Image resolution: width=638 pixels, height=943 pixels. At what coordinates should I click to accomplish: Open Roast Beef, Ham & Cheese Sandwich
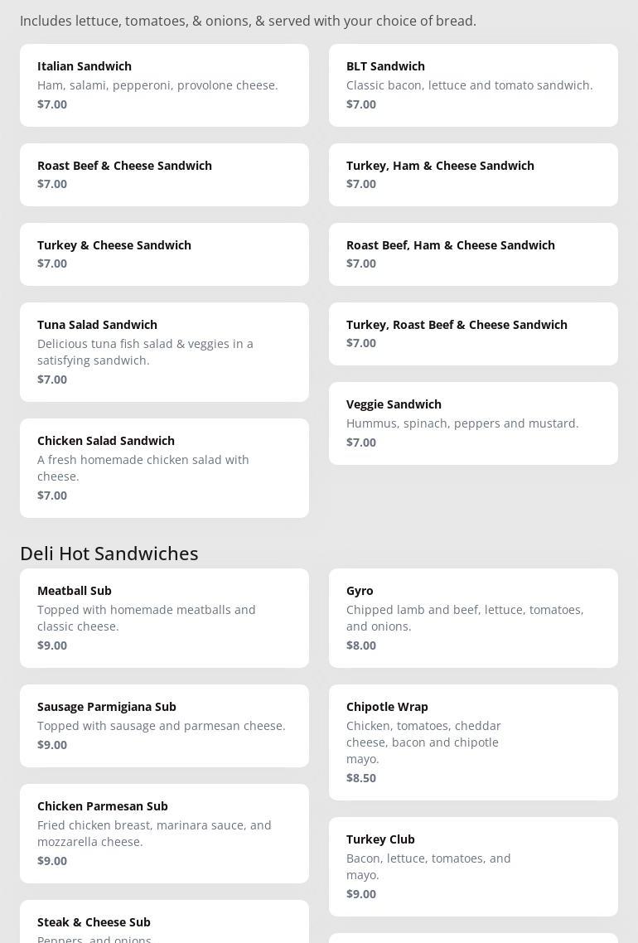[473, 254]
